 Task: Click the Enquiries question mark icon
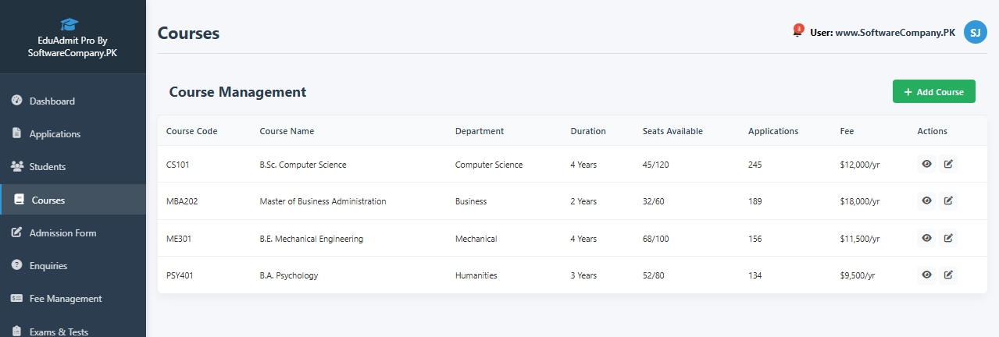coord(16,265)
